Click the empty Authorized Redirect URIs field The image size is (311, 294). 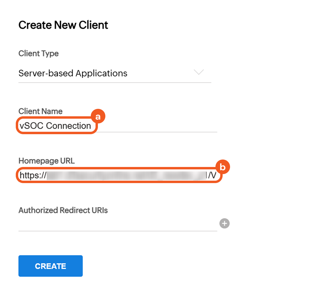(118, 224)
